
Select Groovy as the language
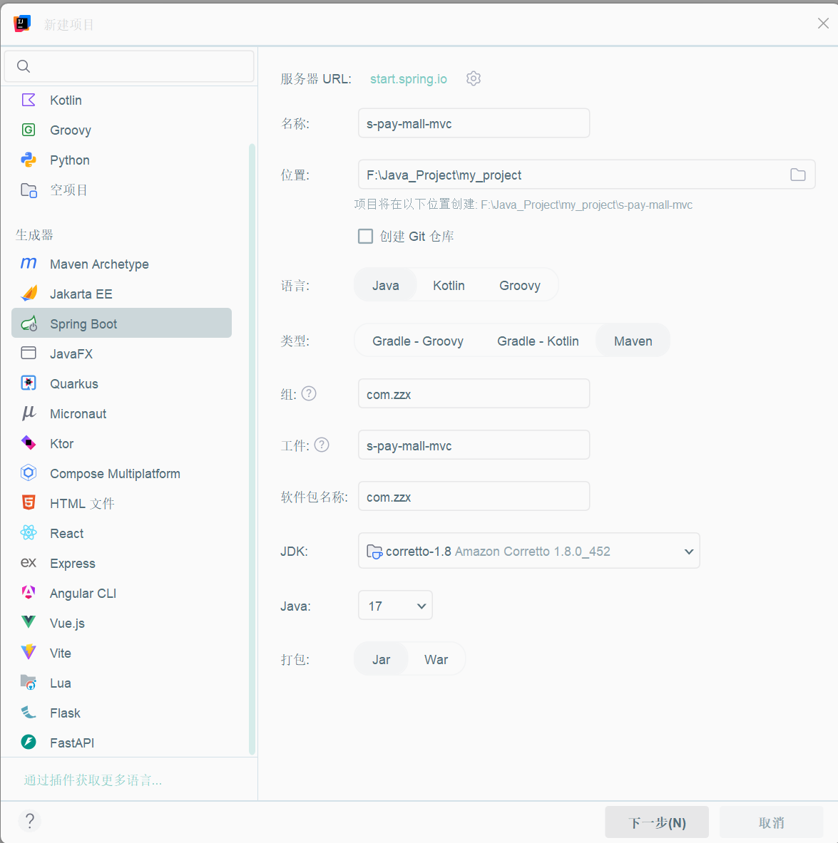pyautogui.click(x=519, y=285)
